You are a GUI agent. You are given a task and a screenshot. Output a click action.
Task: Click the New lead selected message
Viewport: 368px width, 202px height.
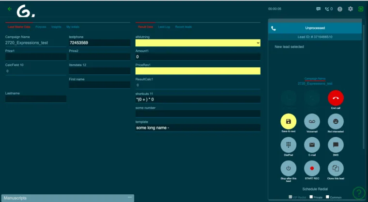289,46
